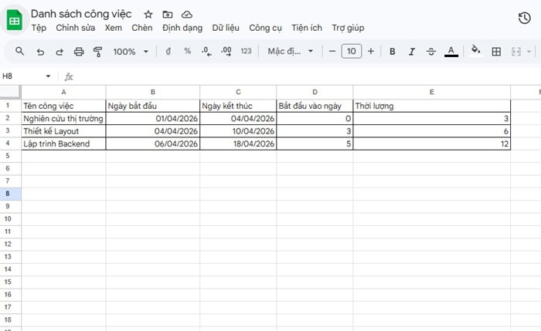Viewport: 541px width, 331px height.
Task: Click the format as percent button
Action: click(x=187, y=52)
